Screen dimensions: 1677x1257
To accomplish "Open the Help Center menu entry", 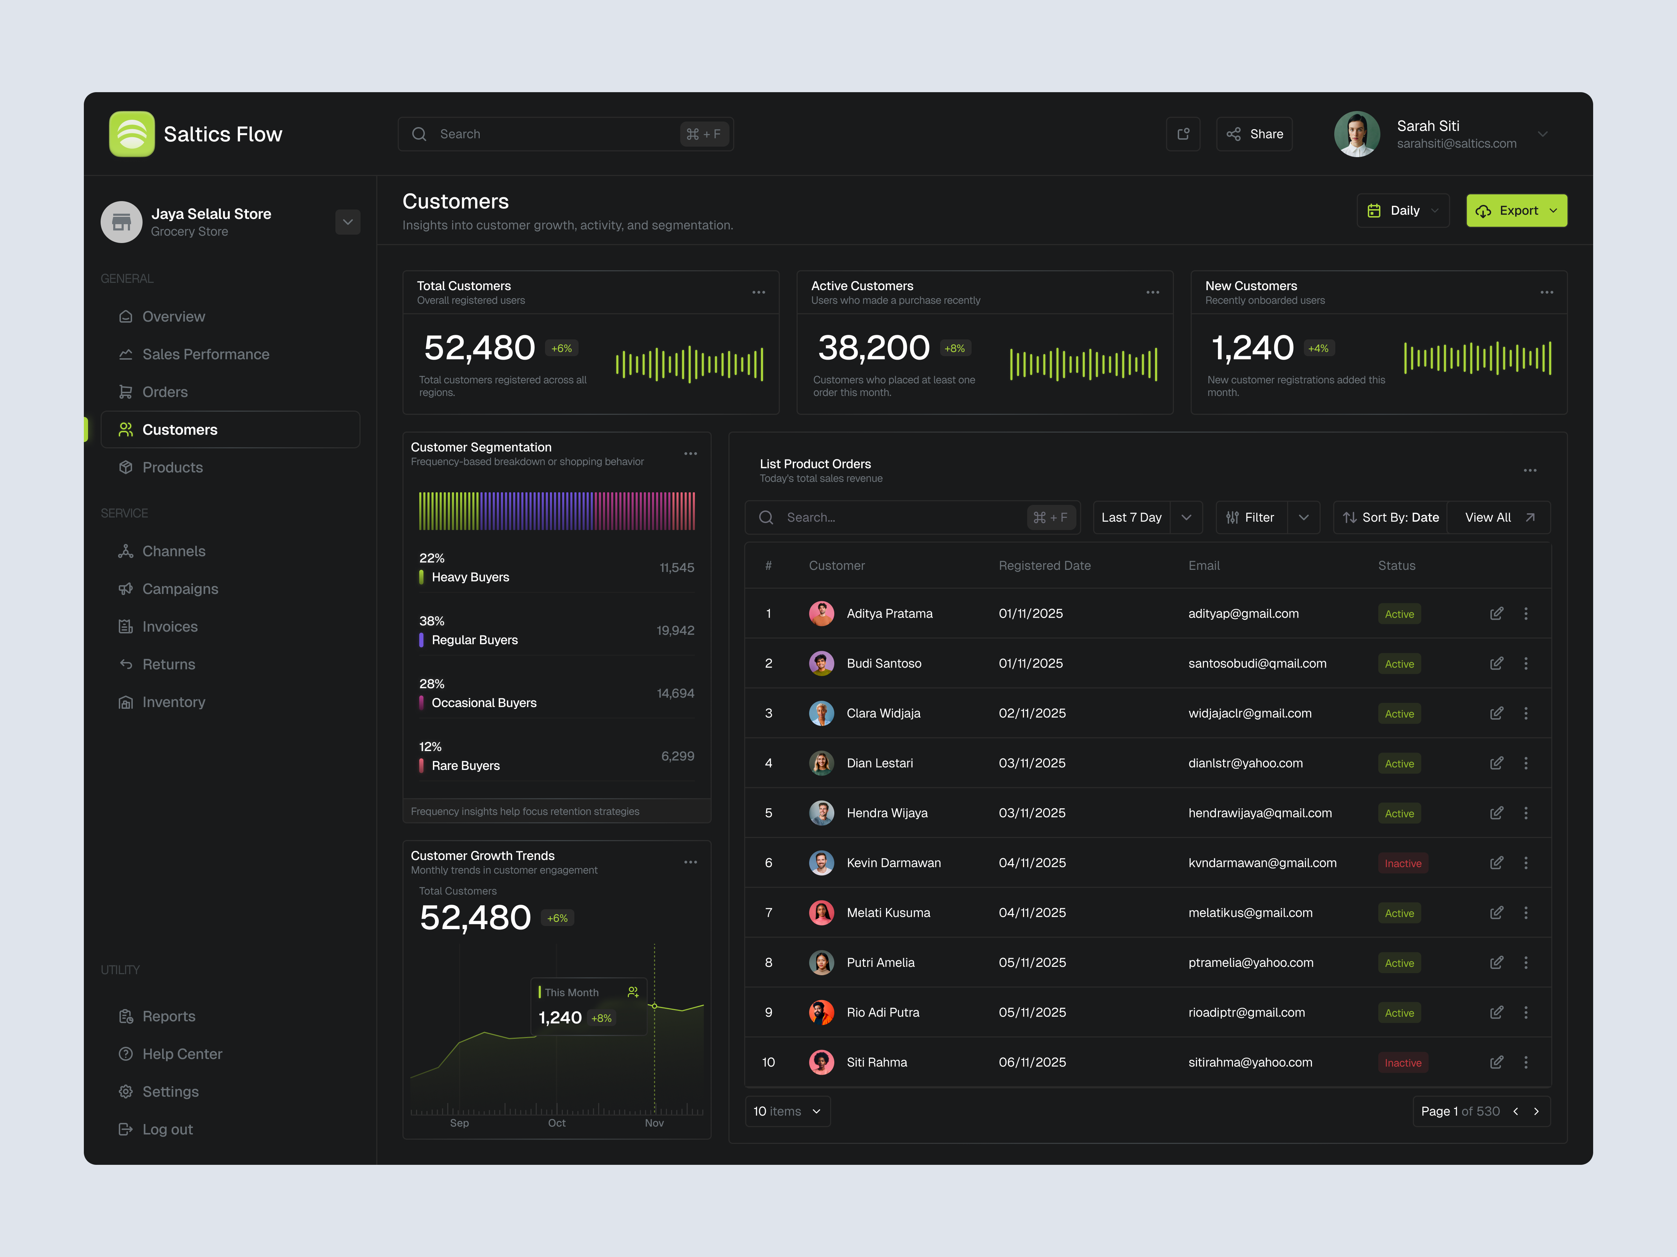I will (182, 1053).
